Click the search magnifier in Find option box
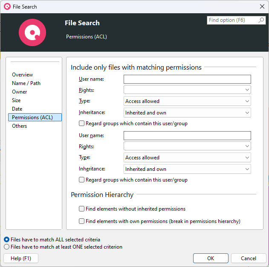The height and width of the screenshot is (267, 269). 261,21
